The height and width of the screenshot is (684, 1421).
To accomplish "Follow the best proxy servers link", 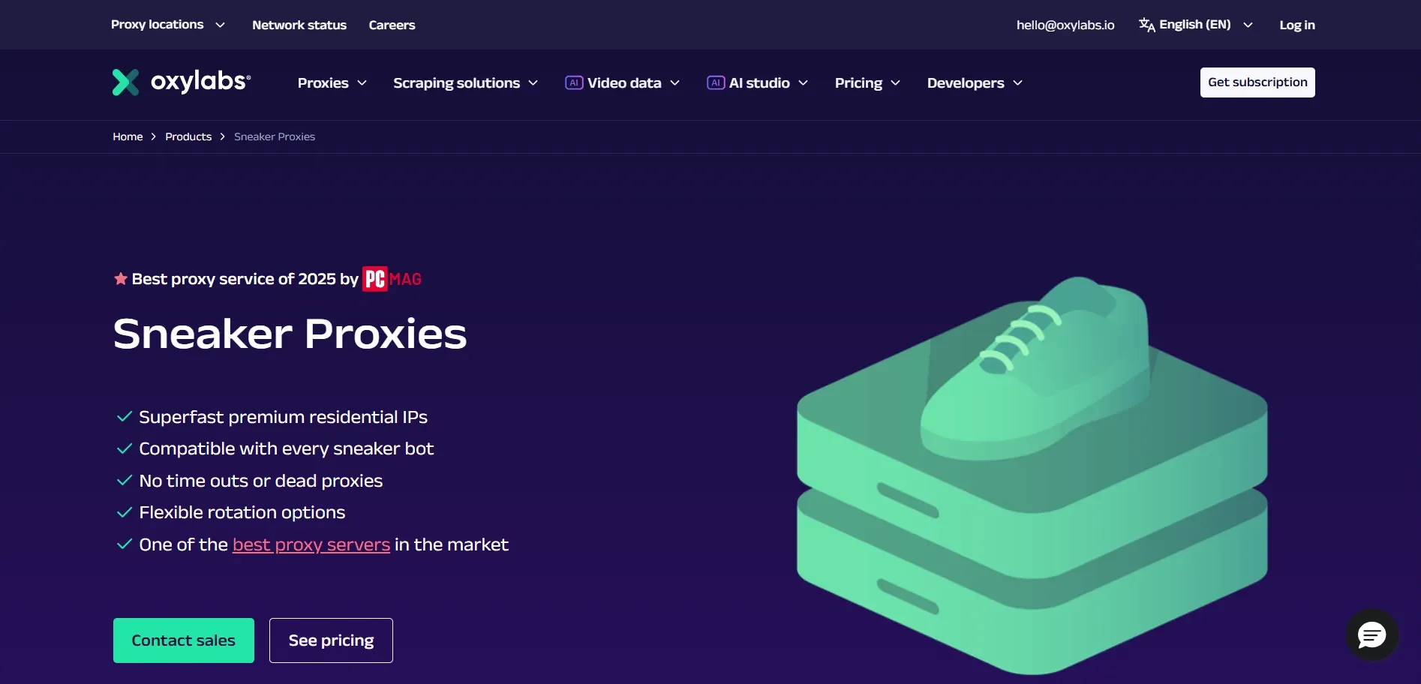I will point(311,544).
